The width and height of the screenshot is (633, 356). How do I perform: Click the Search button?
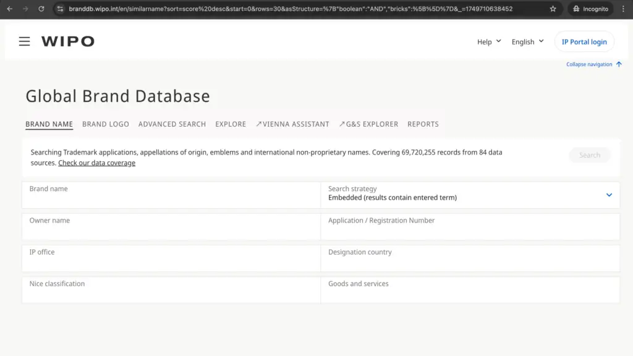pyautogui.click(x=589, y=155)
